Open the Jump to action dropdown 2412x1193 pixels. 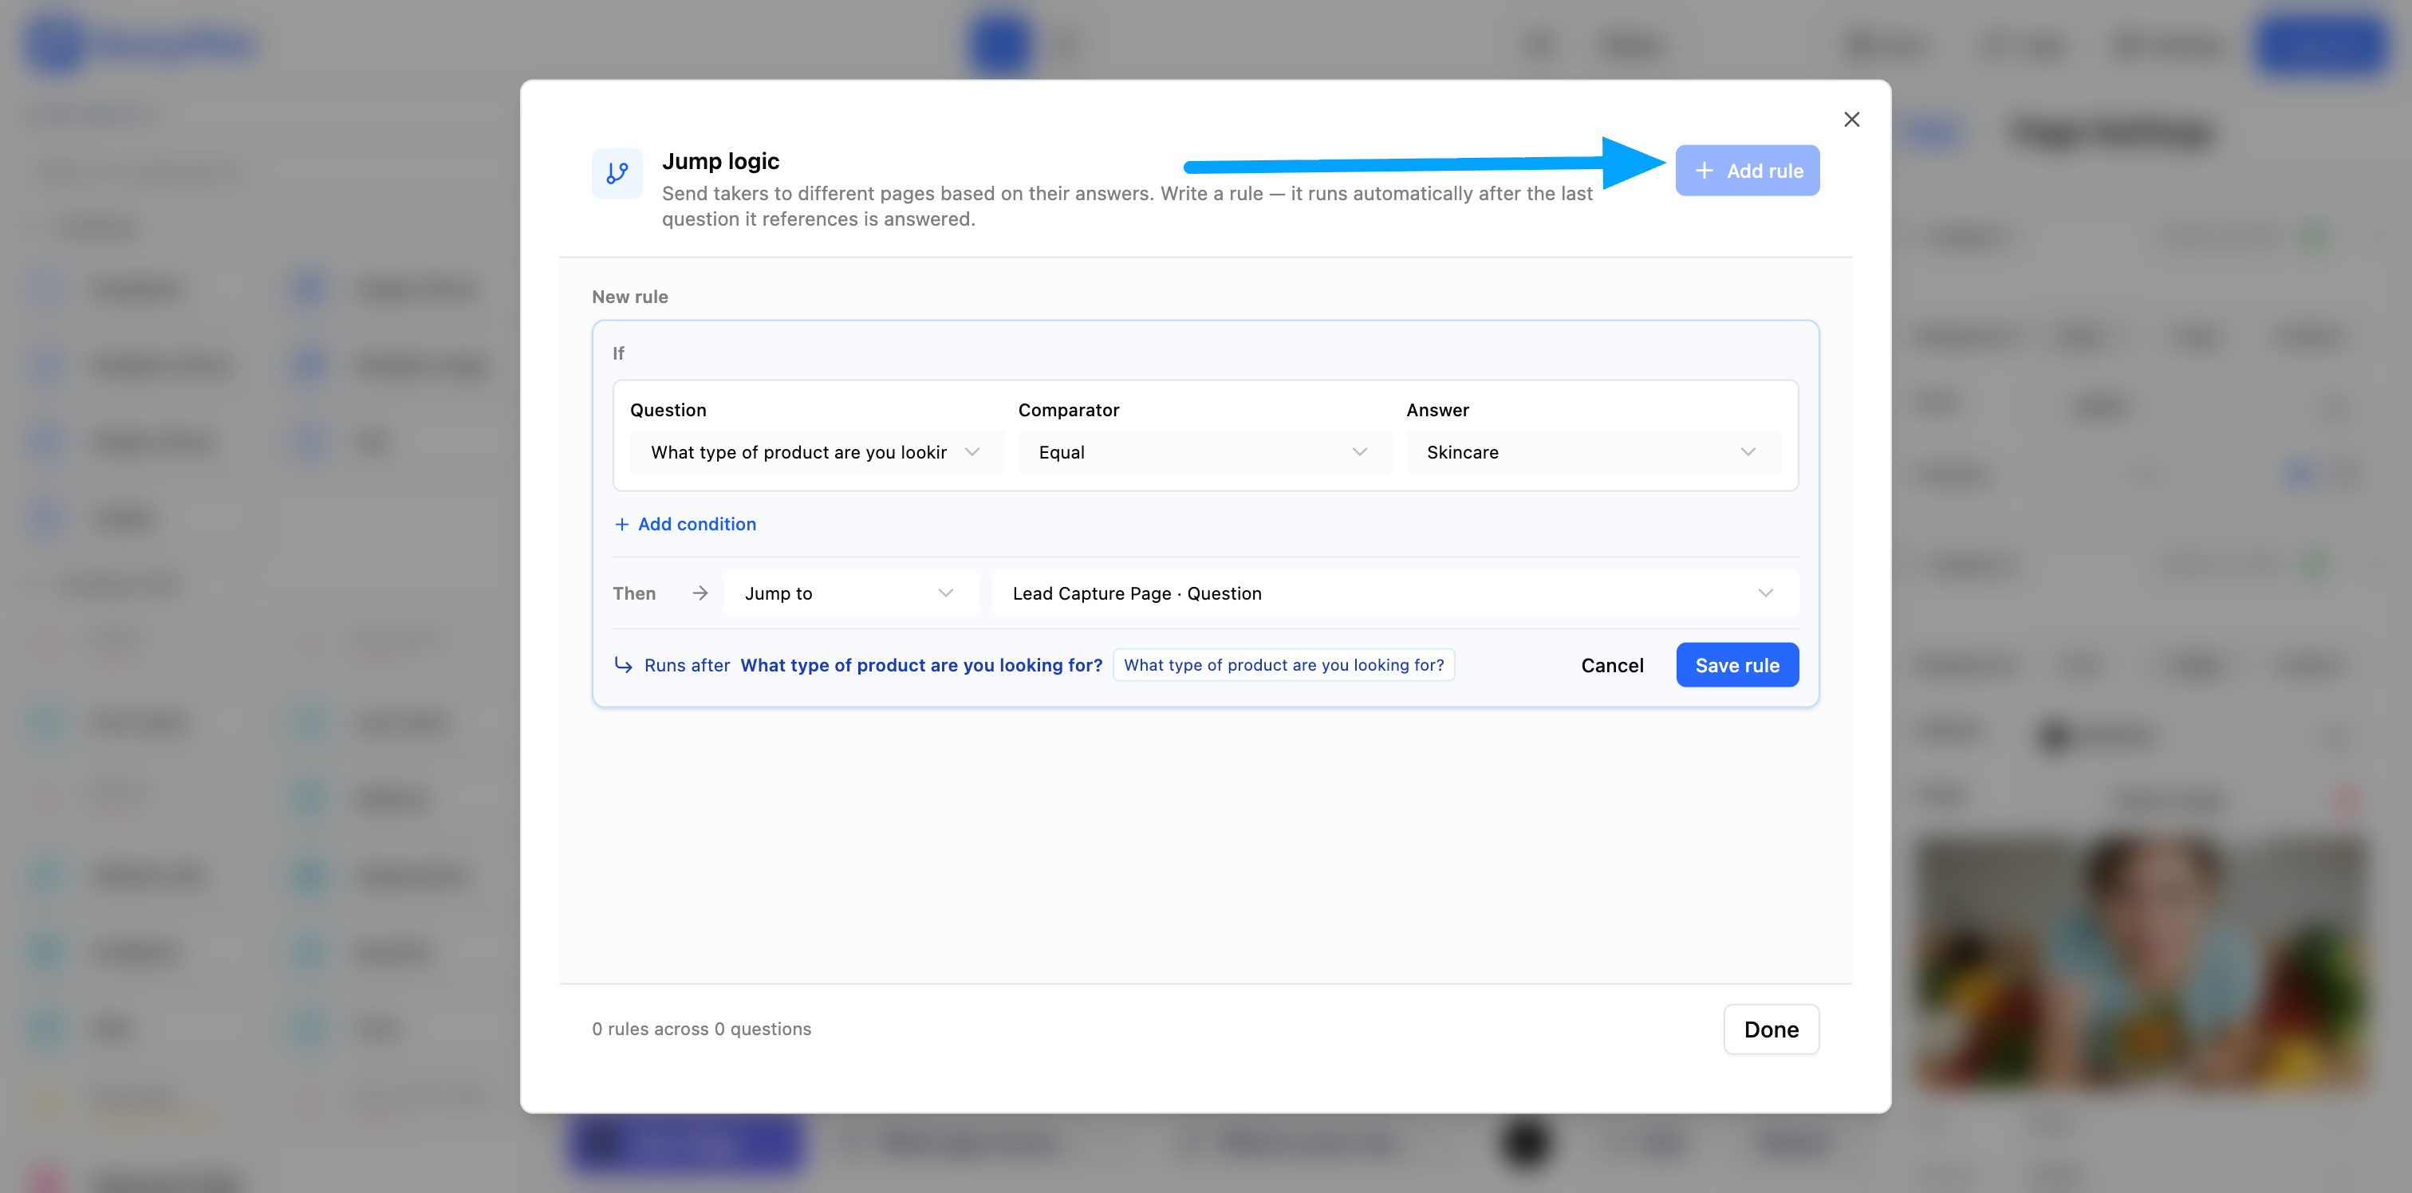(x=850, y=593)
